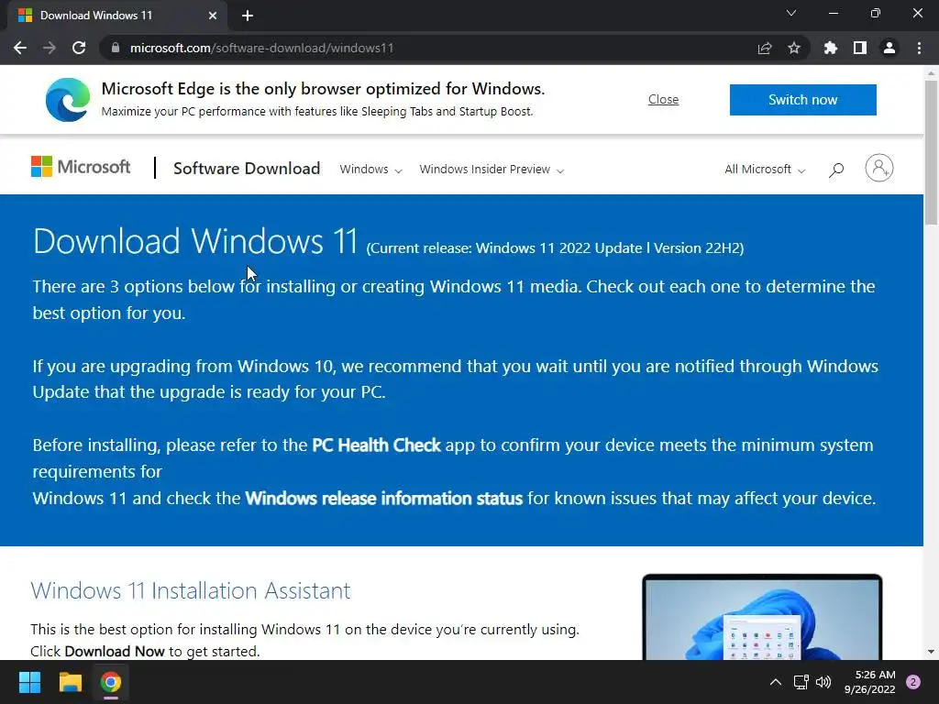This screenshot has height=704, width=939.
Task: Click the Microsoft logo
Action: tap(81, 167)
